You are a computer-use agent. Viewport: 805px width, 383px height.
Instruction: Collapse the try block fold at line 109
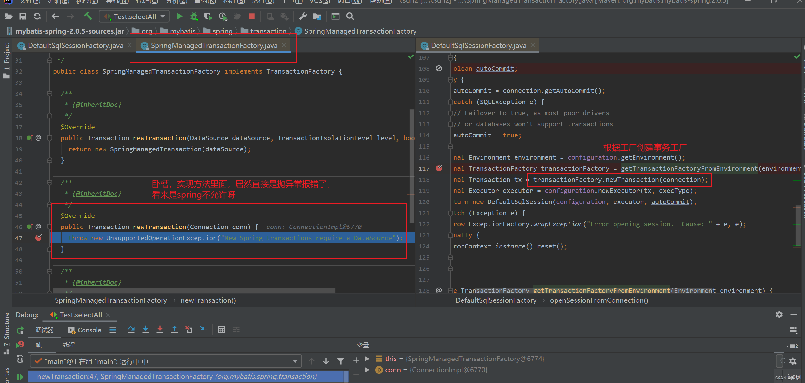450,80
